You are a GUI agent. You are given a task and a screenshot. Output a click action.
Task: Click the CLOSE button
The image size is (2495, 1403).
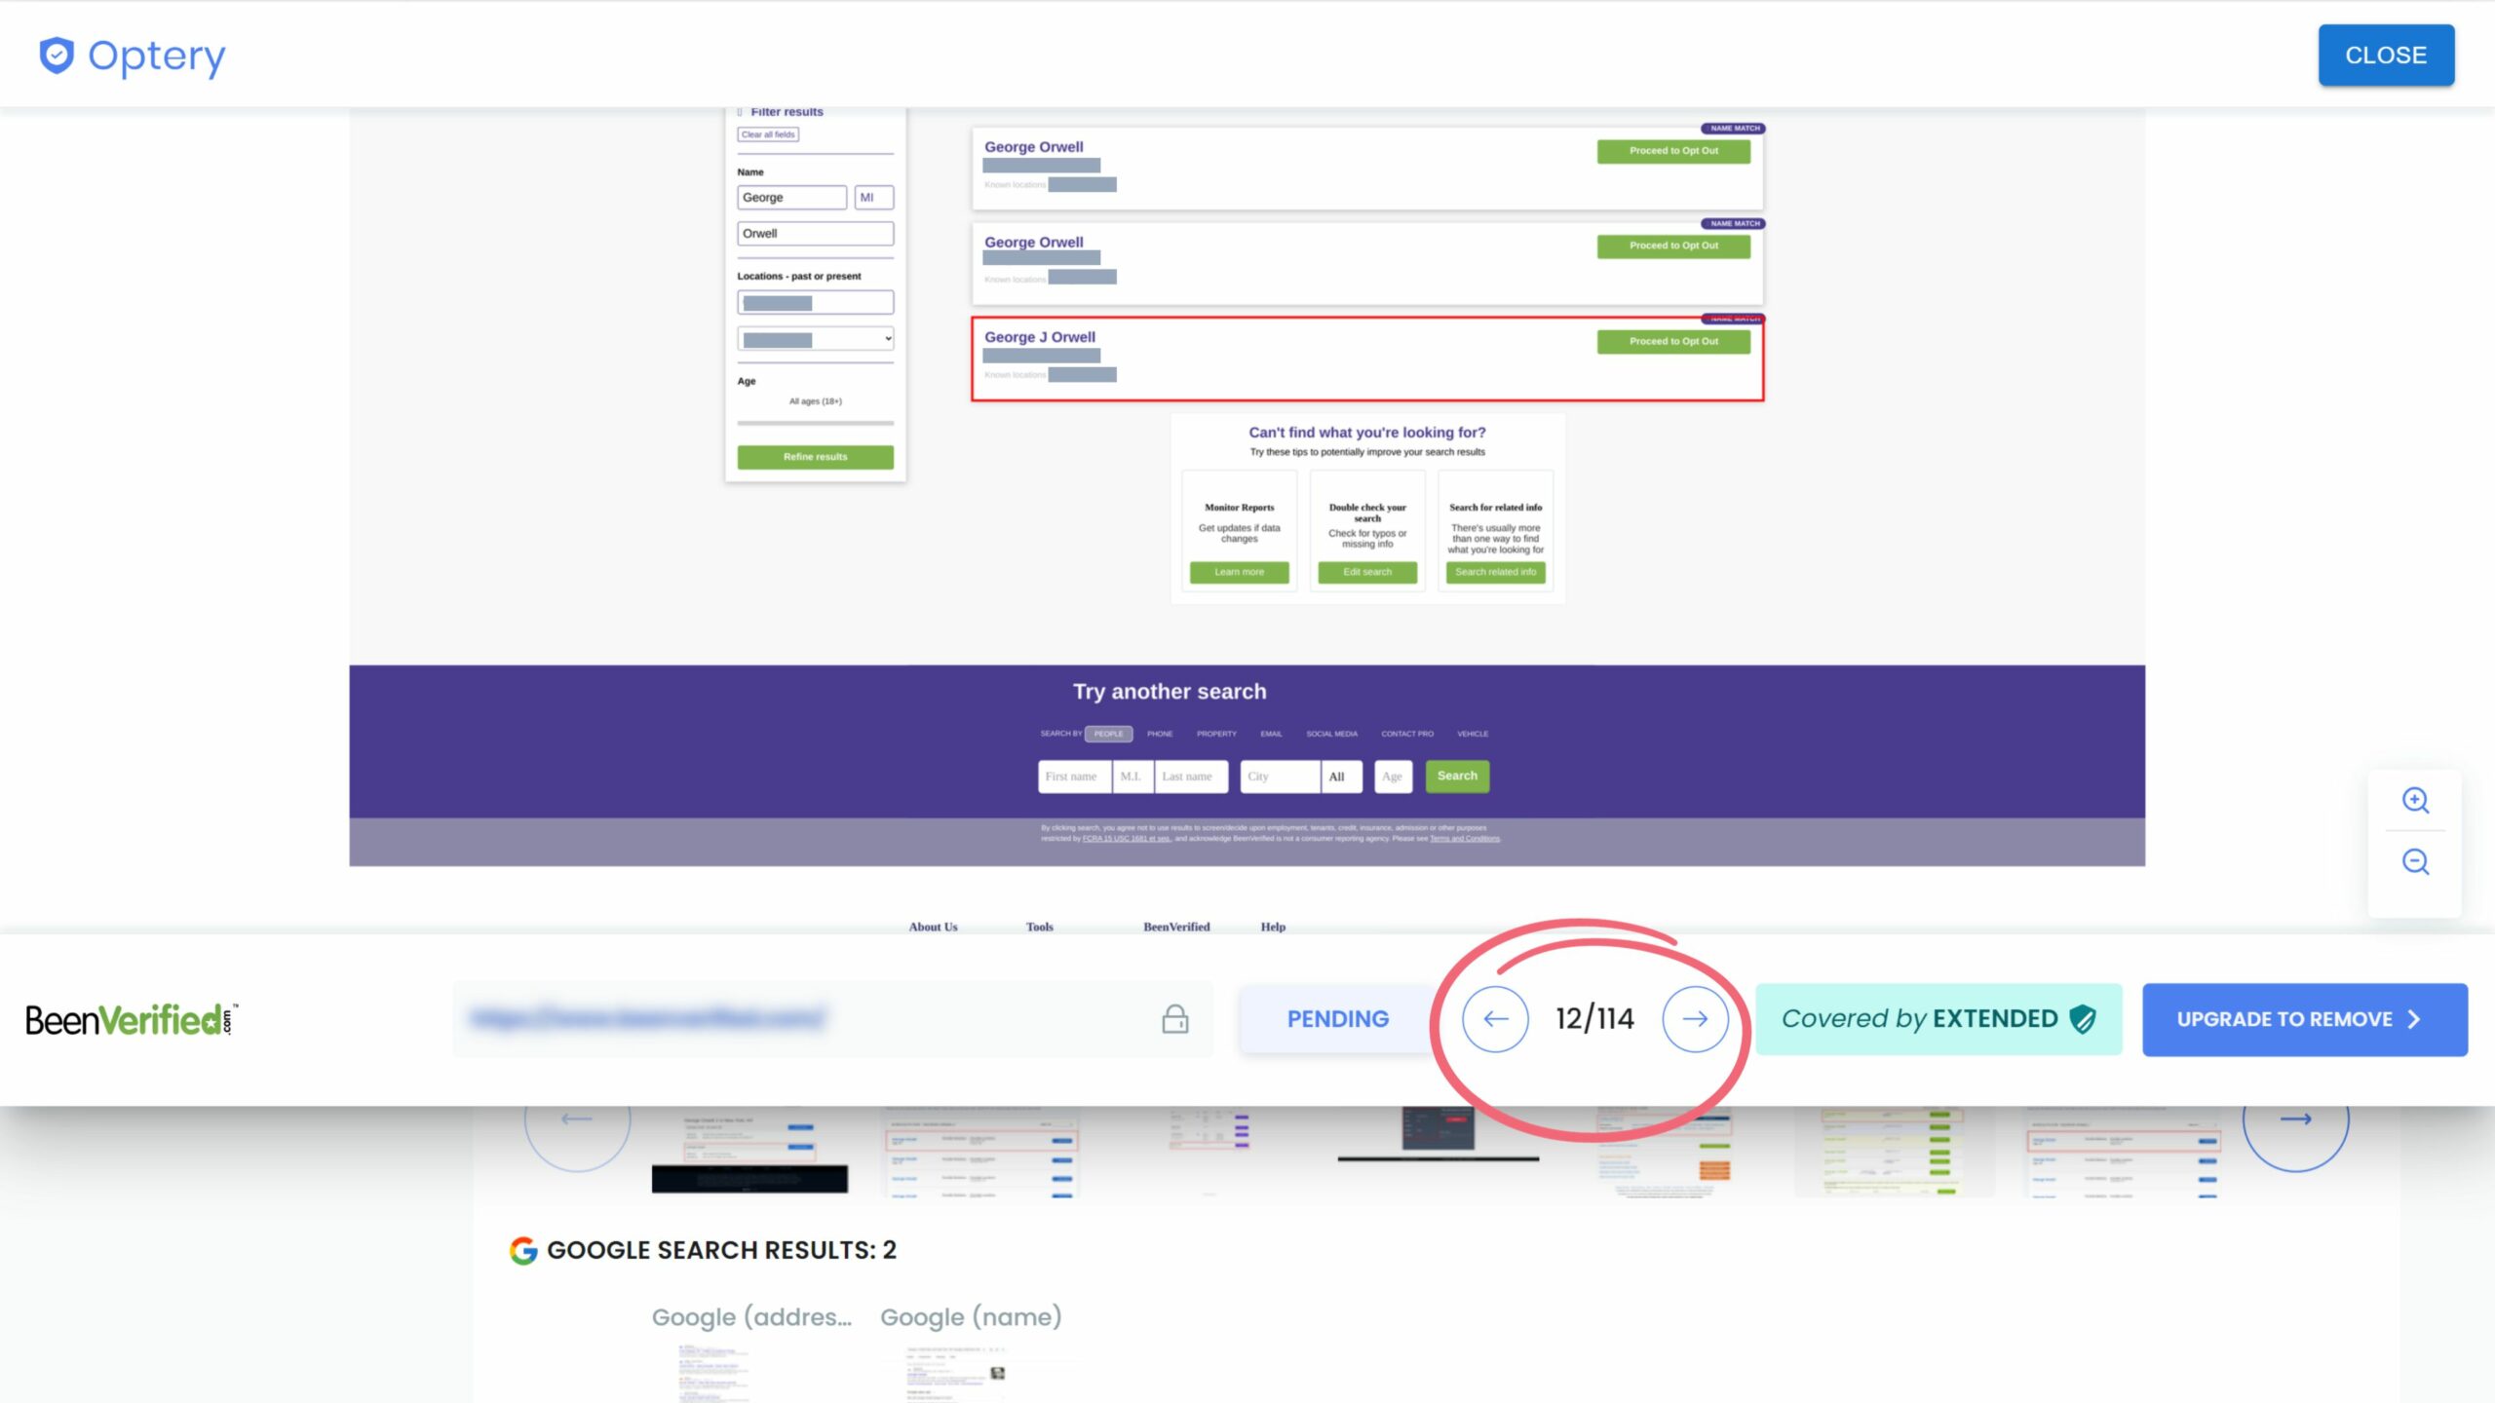(x=2385, y=56)
